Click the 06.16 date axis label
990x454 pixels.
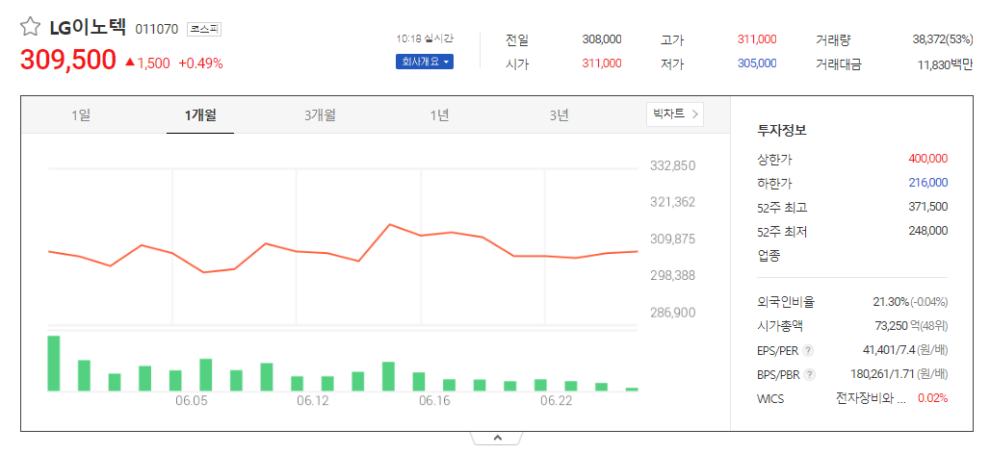[x=434, y=402]
